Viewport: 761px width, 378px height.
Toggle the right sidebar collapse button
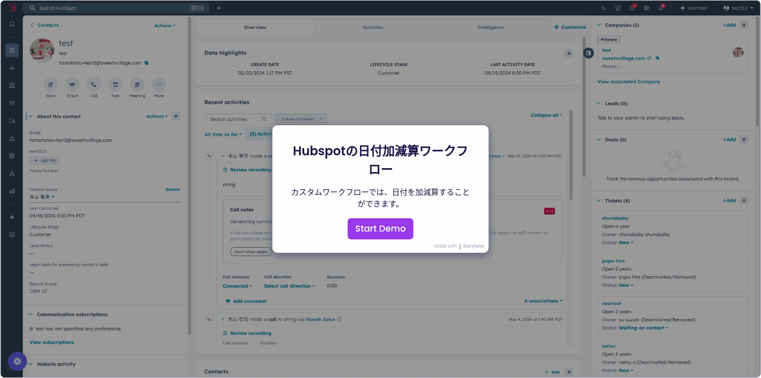[588, 52]
